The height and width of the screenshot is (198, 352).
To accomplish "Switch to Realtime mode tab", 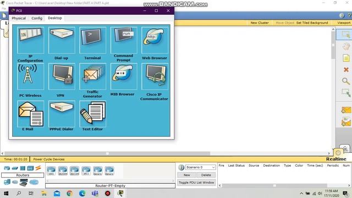I will click(x=336, y=159).
